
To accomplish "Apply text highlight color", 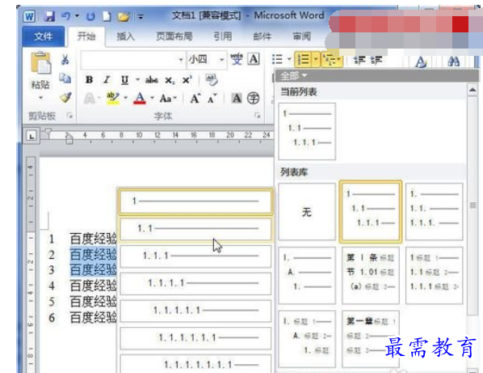I will point(112,98).
